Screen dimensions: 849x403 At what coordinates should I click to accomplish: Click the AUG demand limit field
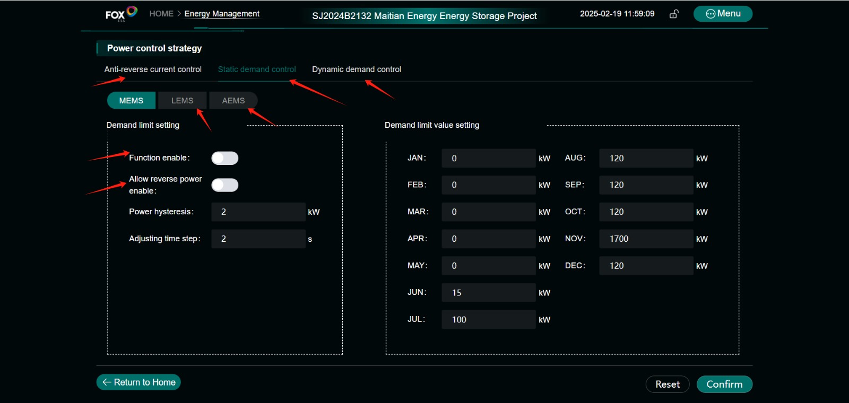tap(646, 158)
